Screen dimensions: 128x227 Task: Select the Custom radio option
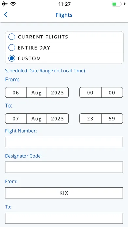point(64,58)
